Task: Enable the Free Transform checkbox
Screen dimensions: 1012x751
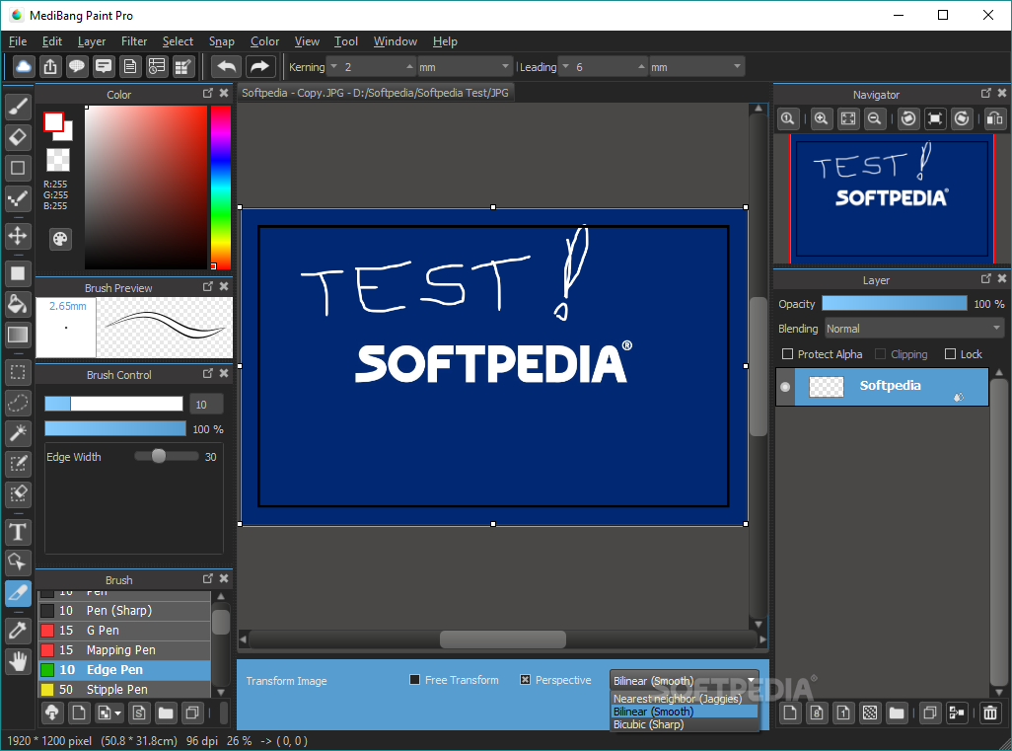Action: pyautogui.click(x=415, y=679)
